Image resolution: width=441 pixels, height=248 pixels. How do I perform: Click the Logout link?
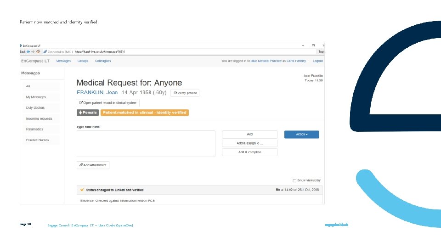coord(317,61)
